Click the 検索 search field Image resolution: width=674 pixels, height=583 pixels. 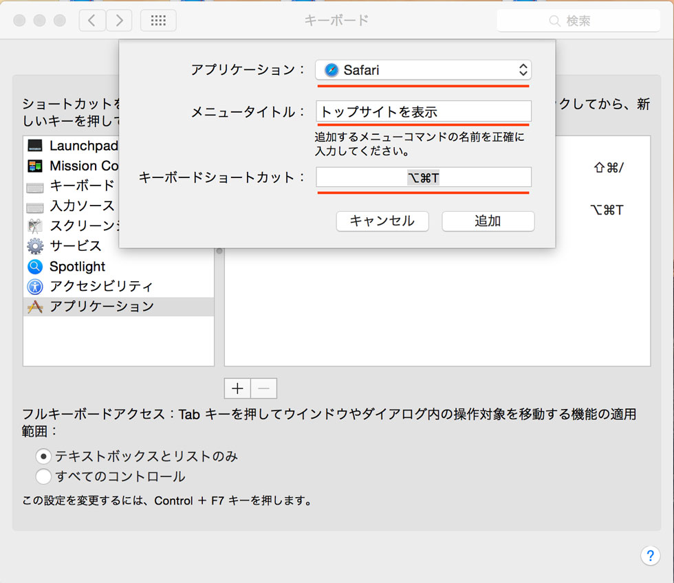pyautogui.click(x=578, y=21)
